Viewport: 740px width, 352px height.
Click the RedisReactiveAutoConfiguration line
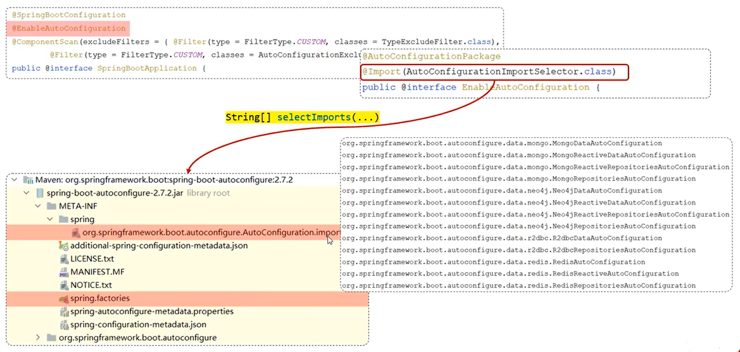pos(511,273)
